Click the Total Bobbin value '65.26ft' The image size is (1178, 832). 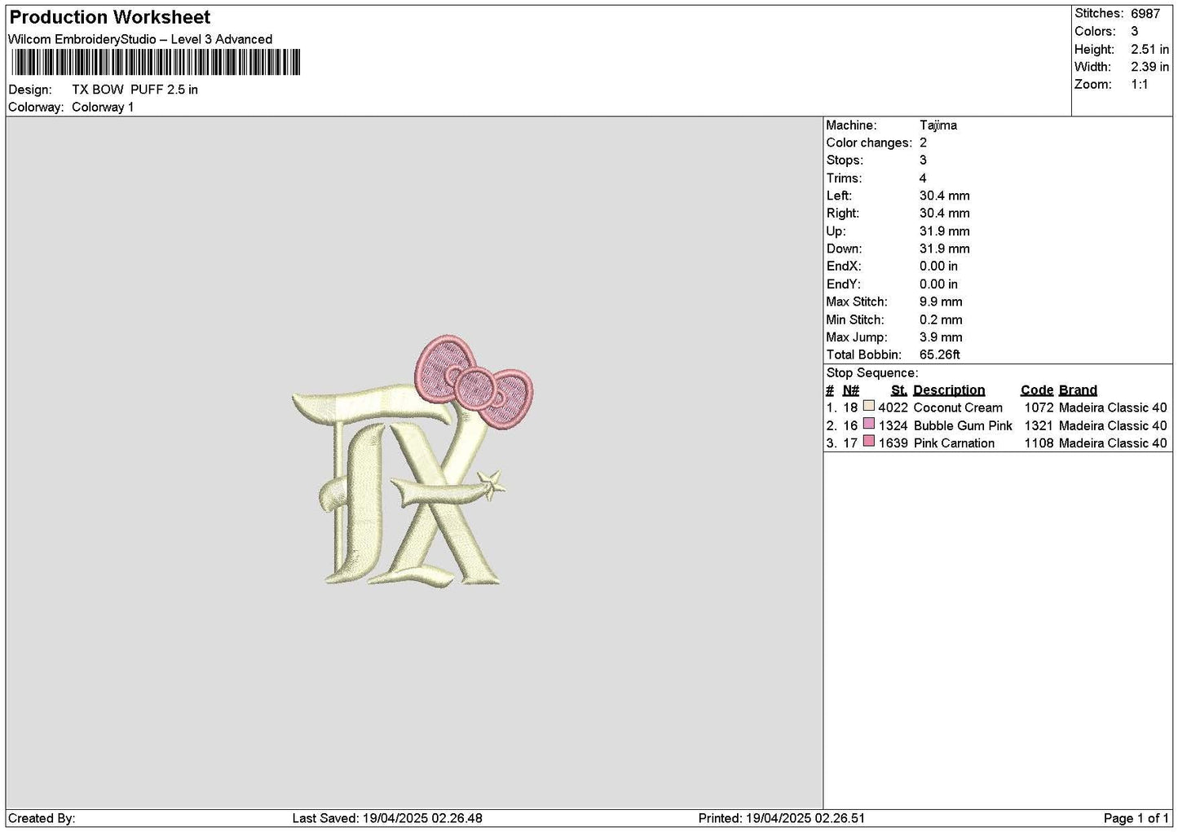coord(940,355)
